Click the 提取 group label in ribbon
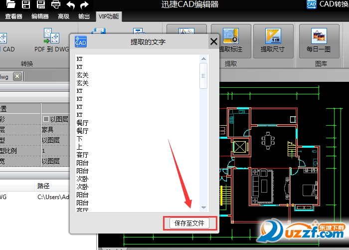Image resolution: width=349 pixels, height=250 pixels. (231, 64)
